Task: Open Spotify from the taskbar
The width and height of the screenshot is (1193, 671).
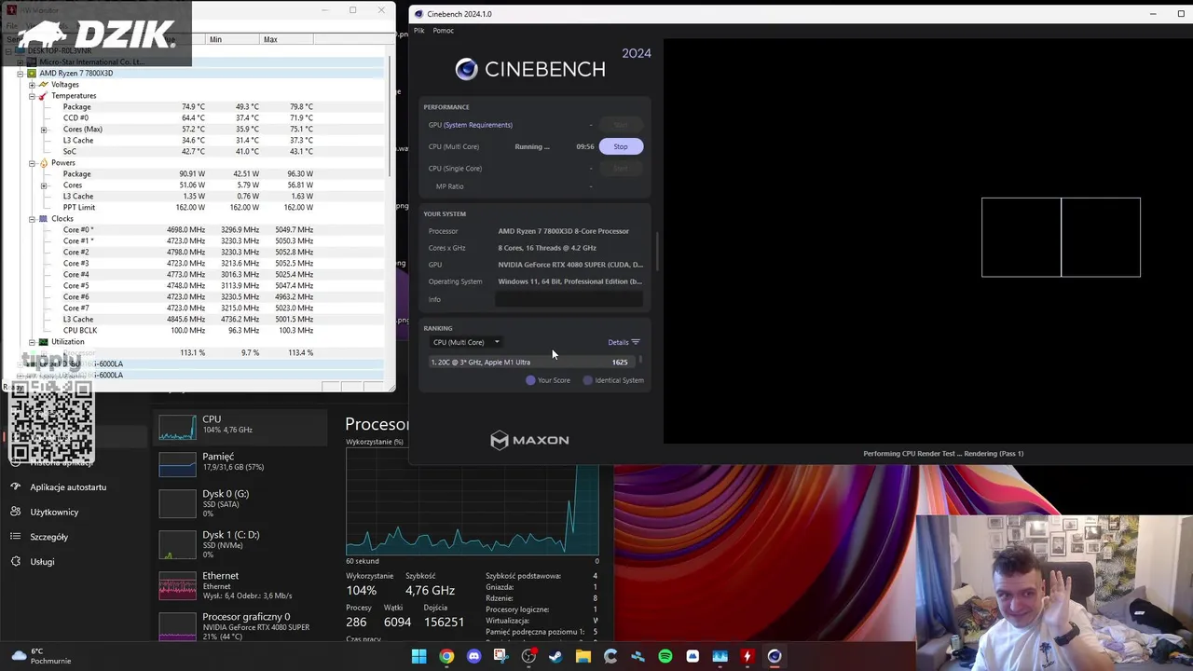Action: click(x=665, y=656)
